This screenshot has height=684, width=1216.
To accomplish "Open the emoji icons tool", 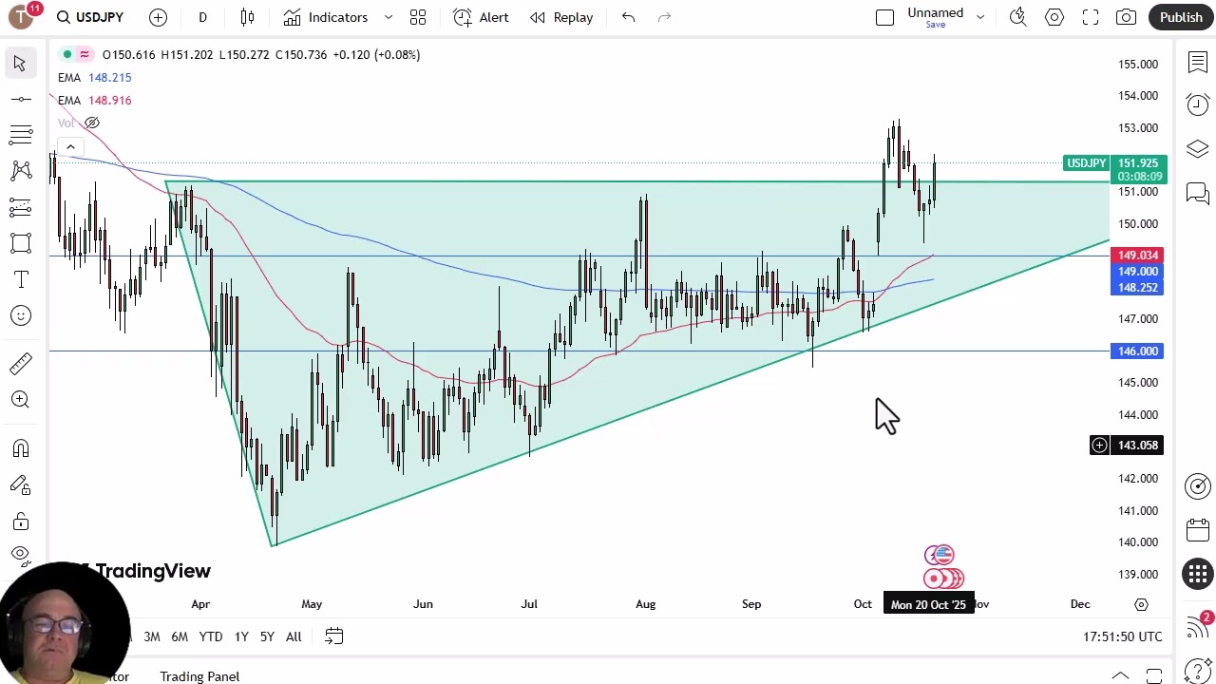I will 20,315.
